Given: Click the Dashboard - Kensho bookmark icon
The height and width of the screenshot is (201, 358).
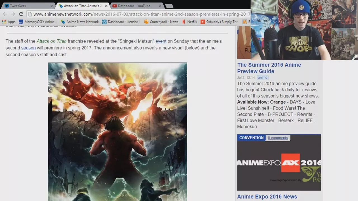Looking at the screenshot, I should coord(104,22).
